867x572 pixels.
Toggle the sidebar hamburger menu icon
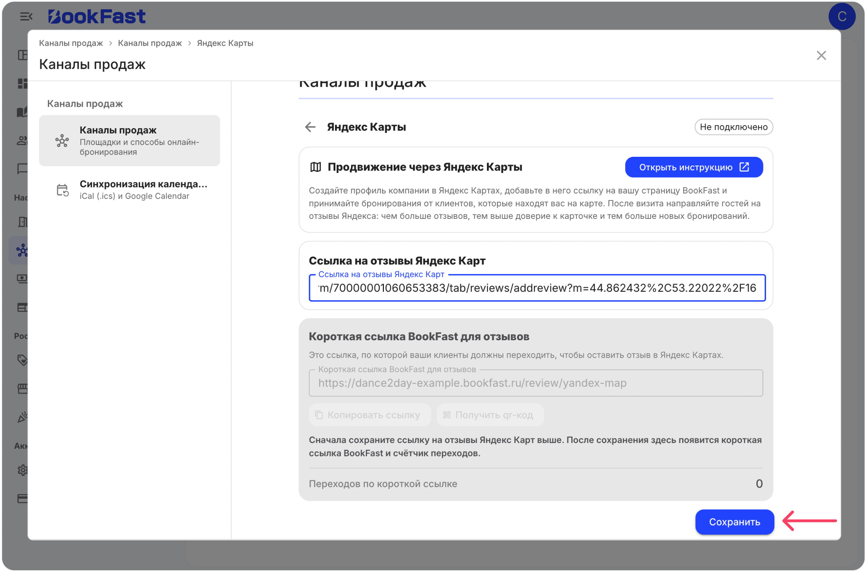[26, 16]
